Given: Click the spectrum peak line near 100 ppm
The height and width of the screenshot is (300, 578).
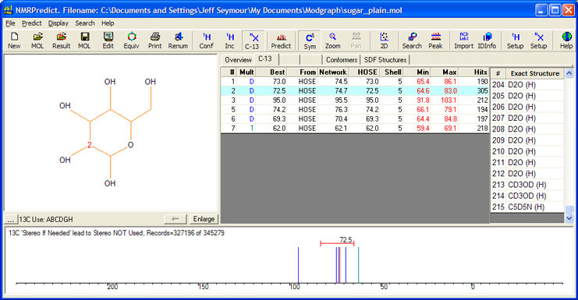Looking at the screenshot, I should point(298,265).
